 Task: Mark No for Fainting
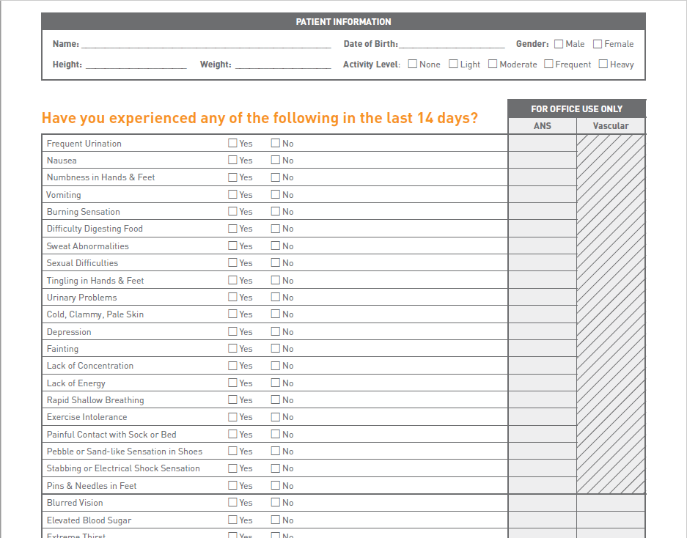[276, 348]
